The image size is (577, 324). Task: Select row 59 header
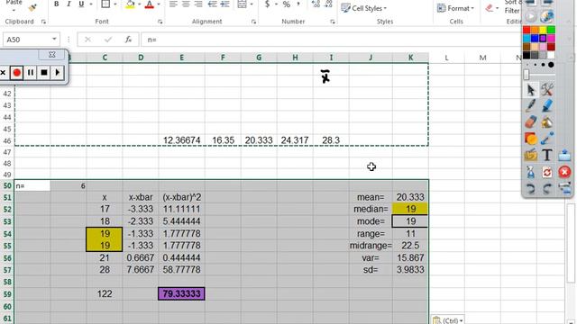[7, 294]
